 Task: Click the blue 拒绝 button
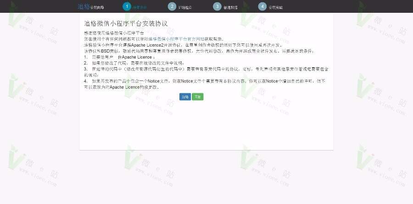point(185,97)
